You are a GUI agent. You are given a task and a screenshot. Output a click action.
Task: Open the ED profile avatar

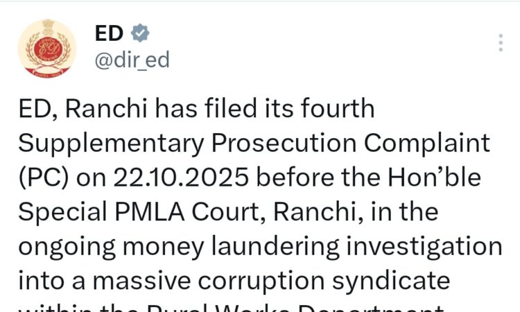click(47, 49)
